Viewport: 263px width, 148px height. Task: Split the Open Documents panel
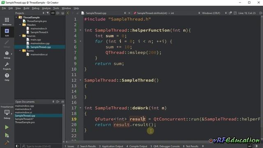[x=58, y=102]
